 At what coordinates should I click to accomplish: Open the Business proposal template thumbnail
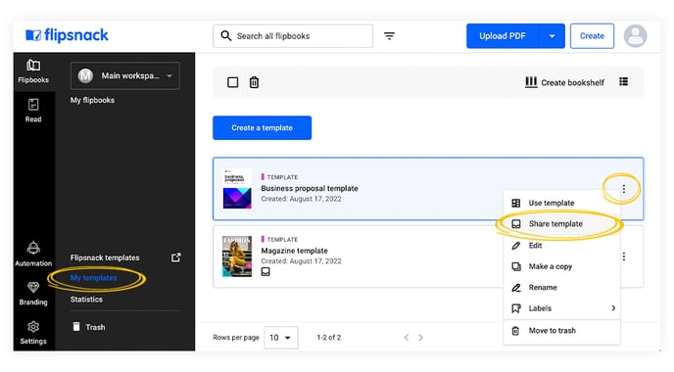(237, 189)
